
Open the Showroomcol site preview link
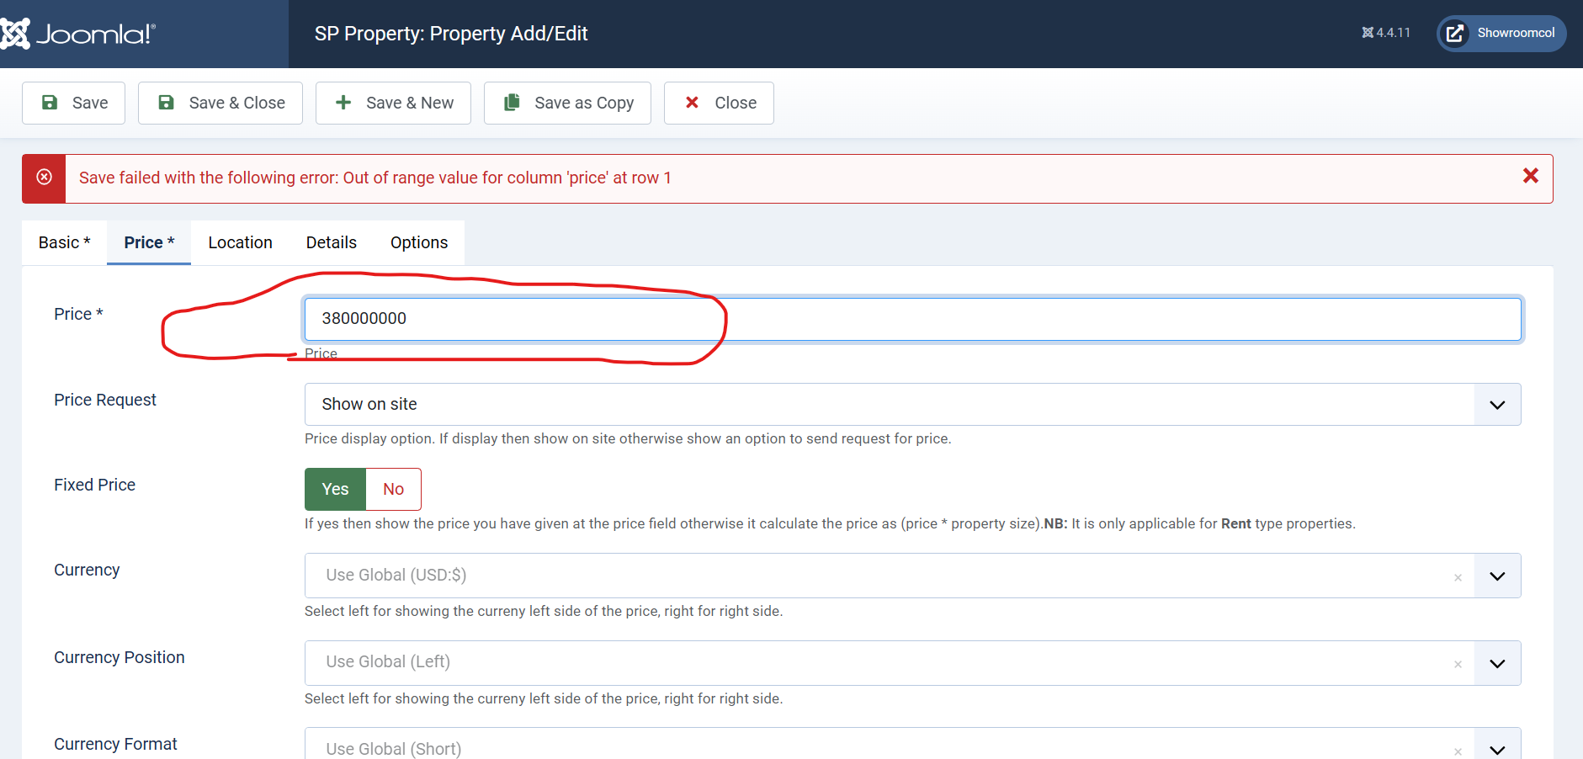(1501, 34)
